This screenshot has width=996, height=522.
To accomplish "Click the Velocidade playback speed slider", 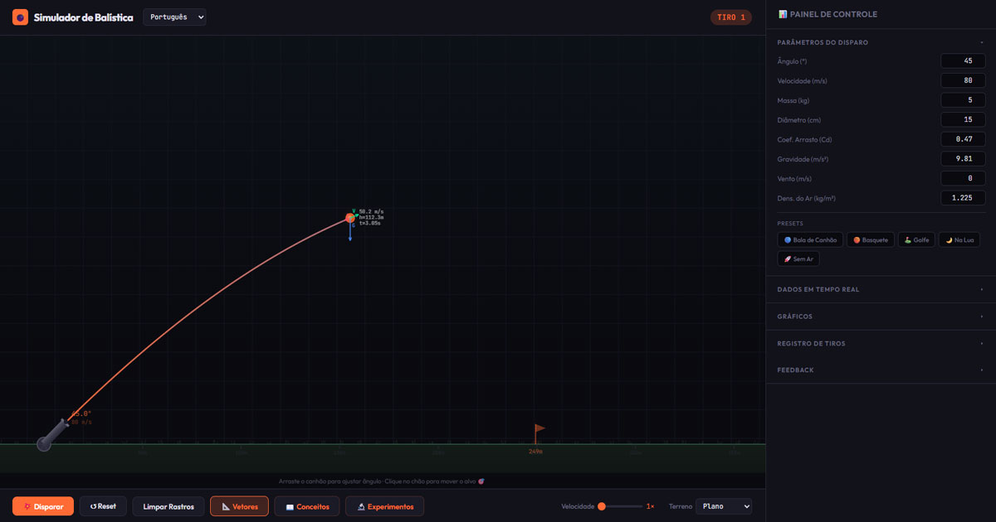I will [x=621, y=506].
